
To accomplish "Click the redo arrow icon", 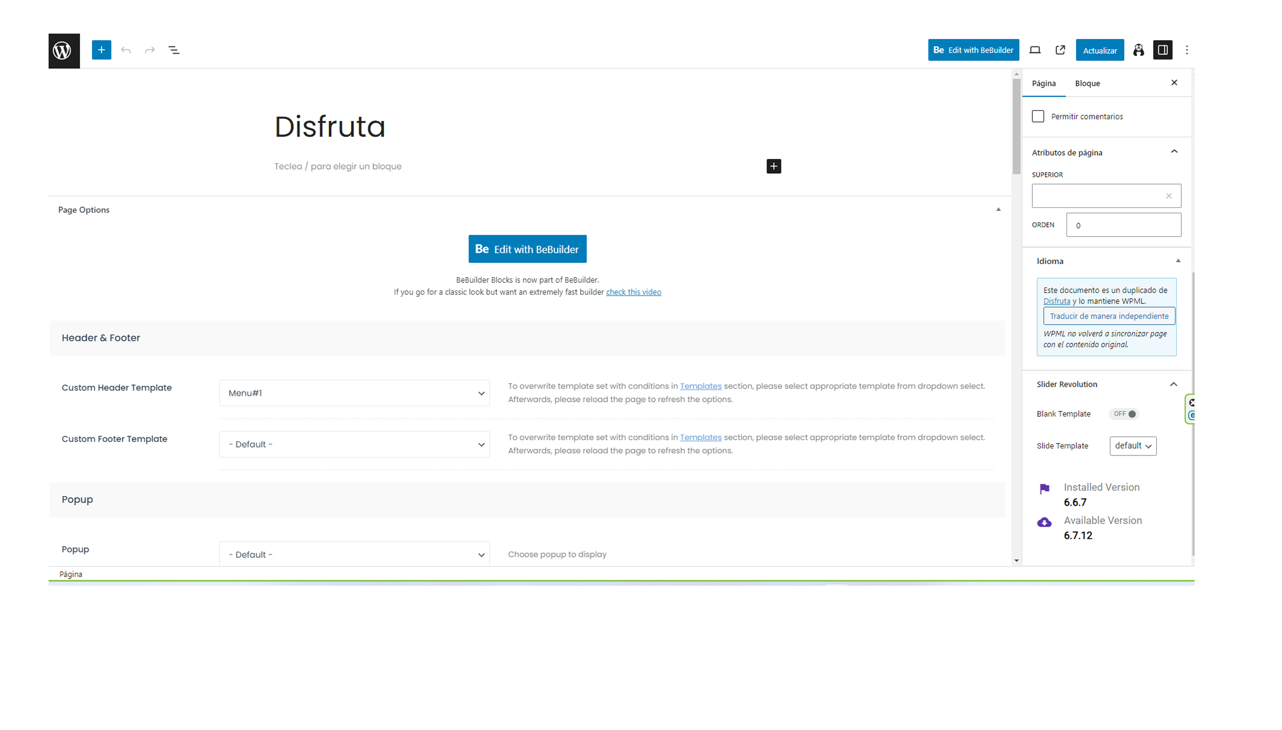I will (x=150, y=50).
